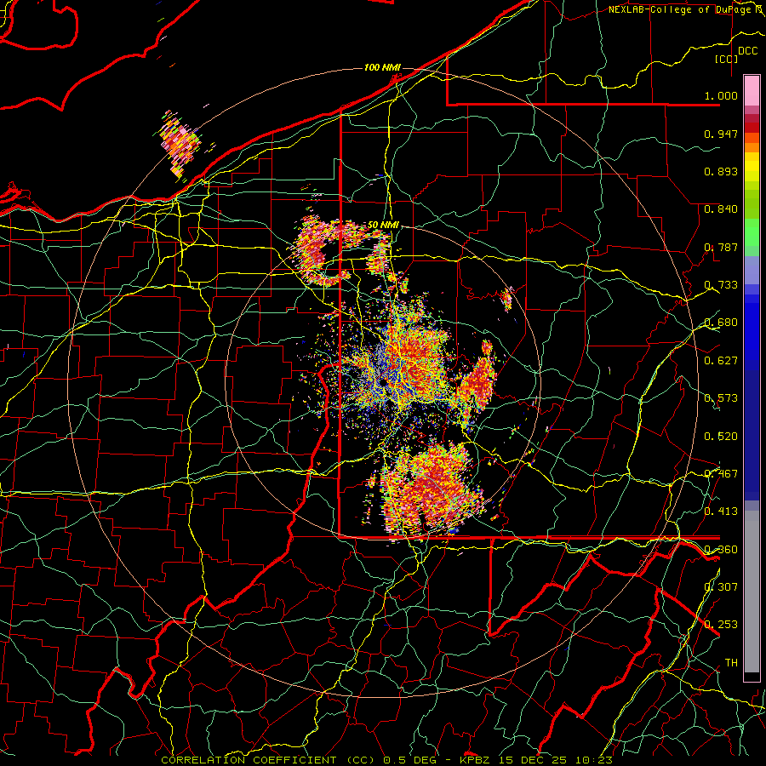Select the 0.733 scale value
Screen dimensions: 766x766
721,285
